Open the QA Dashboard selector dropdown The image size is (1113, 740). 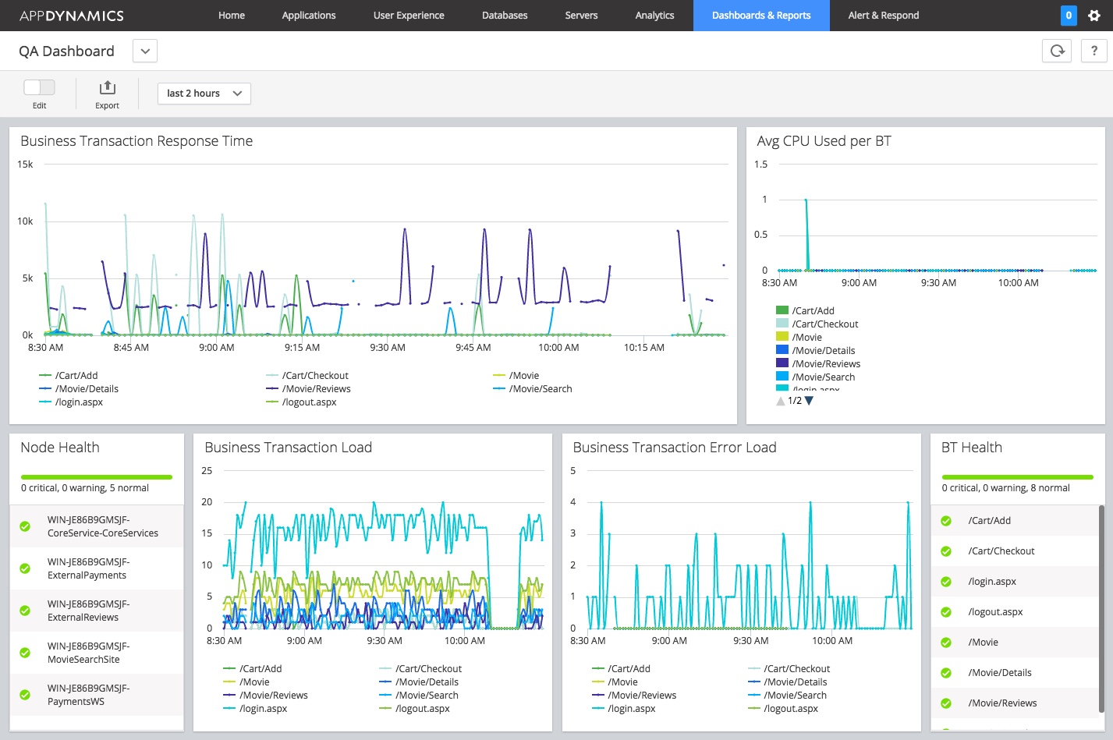pos(145,51)
